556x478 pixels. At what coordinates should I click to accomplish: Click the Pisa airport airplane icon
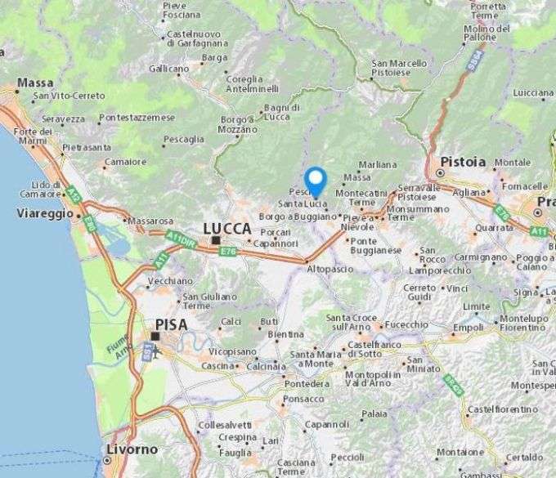156,351
